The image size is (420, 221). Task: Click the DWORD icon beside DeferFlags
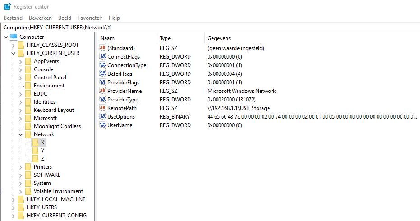pyautogui.click(x=102, y=74)
